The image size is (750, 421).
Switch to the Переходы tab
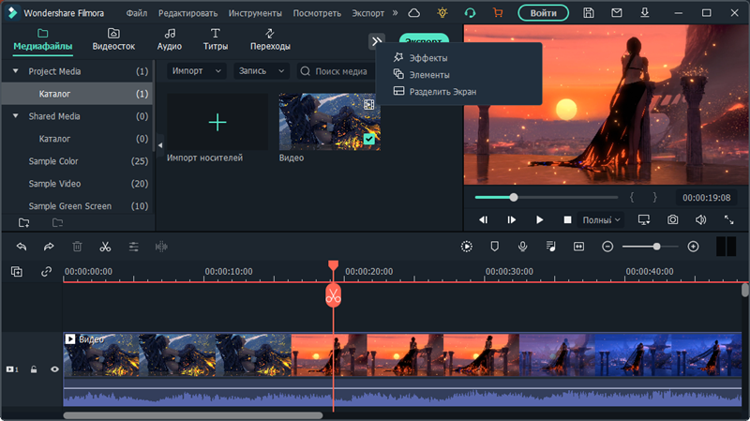click(270, 39)
